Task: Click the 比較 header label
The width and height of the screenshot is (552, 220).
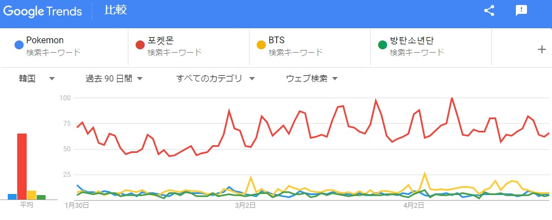Action: (116, 11)
